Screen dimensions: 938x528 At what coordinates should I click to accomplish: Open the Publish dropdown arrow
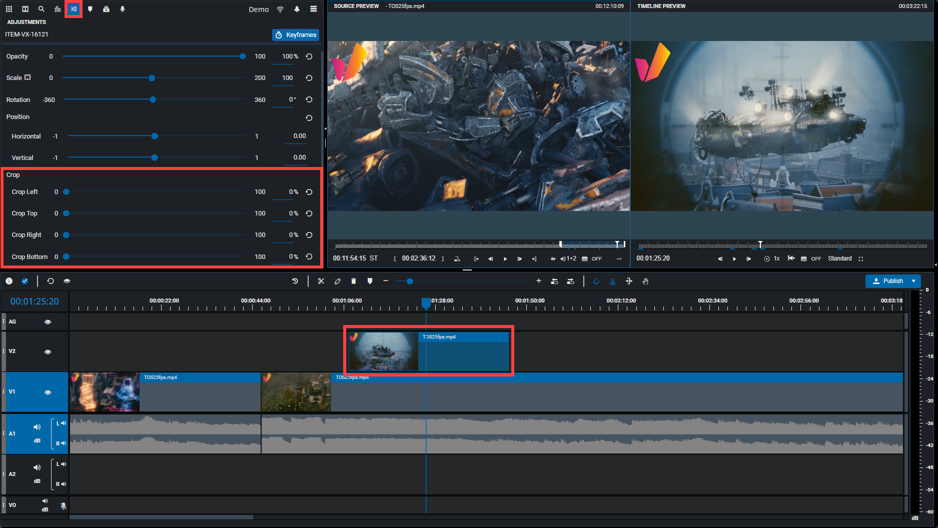(913, 281)
